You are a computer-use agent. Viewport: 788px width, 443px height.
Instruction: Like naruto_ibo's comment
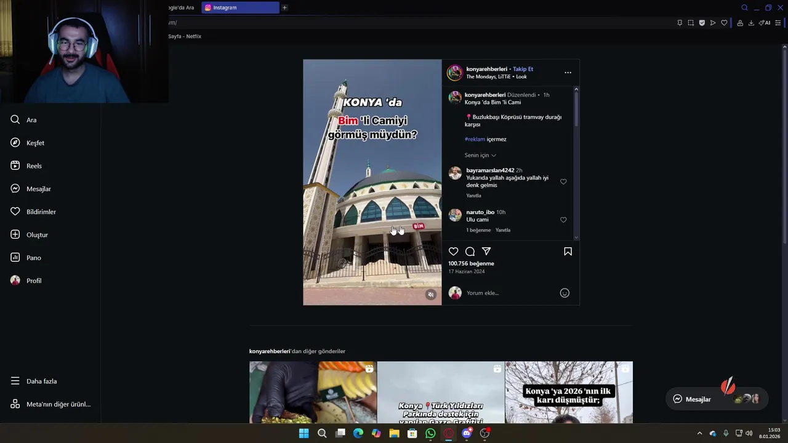563,220
